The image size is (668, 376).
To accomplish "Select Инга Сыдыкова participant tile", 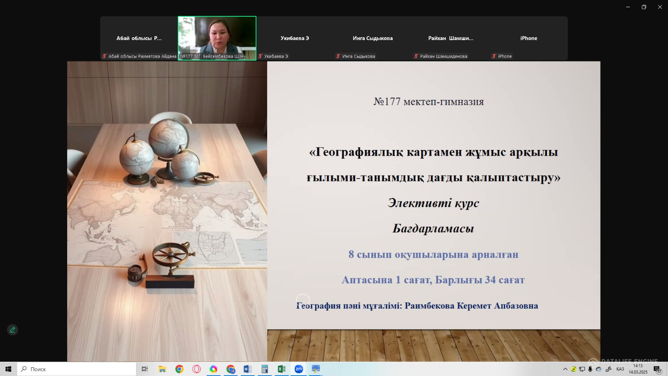I will tap(372, 38).
